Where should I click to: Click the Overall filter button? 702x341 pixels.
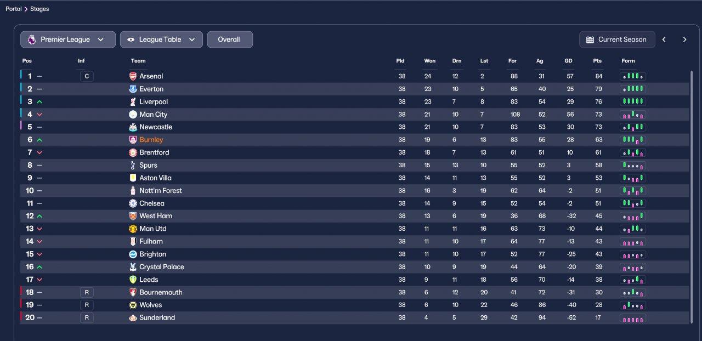pyautogui.click(x=229, y=39)
